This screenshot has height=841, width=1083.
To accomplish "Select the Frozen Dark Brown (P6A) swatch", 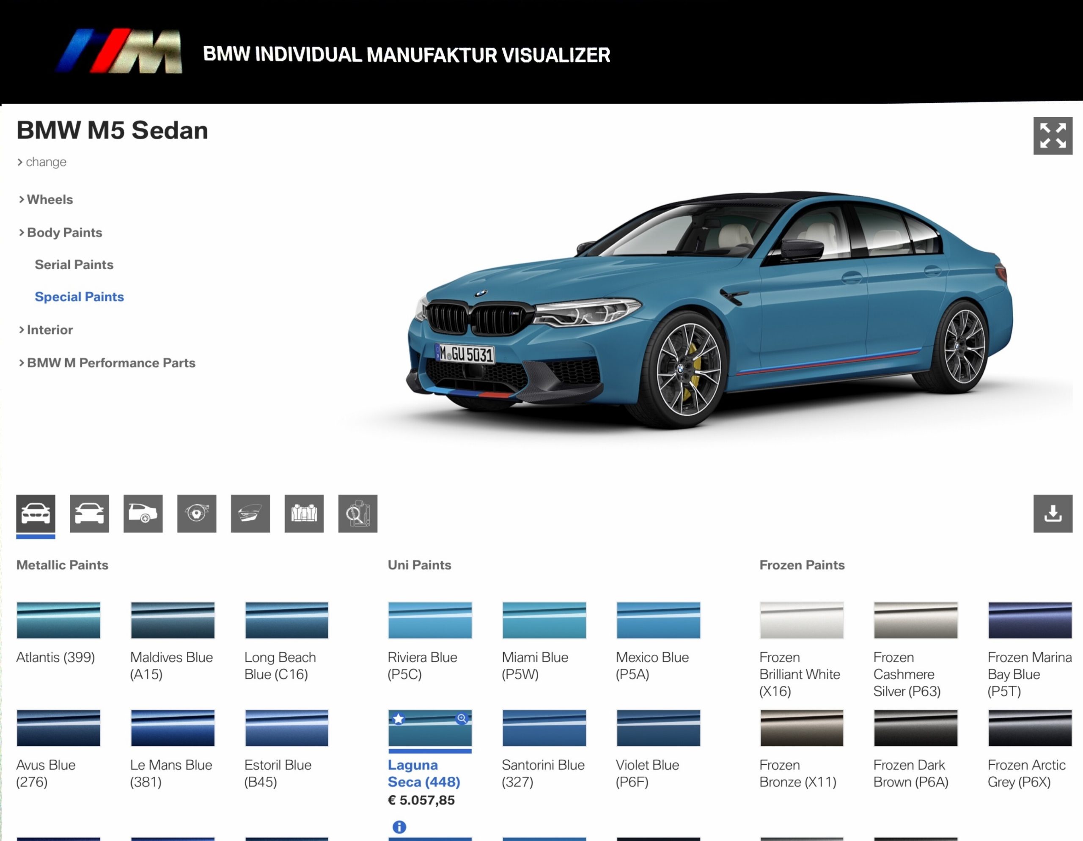I will click(916, 728).
